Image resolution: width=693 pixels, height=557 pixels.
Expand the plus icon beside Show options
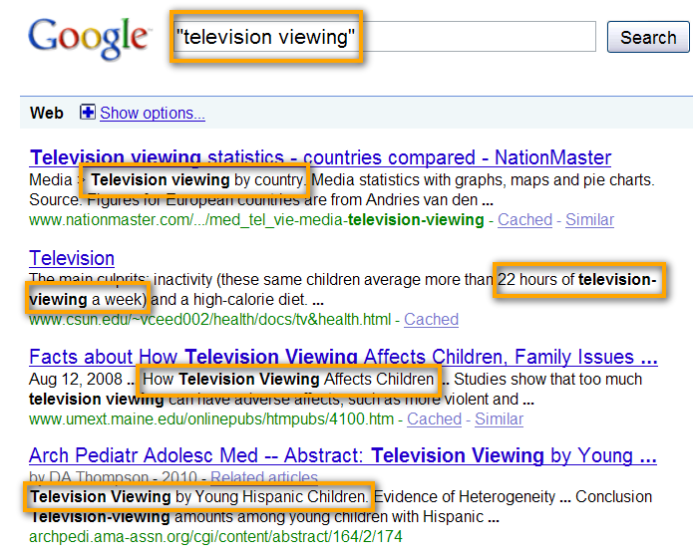point(87,113)
